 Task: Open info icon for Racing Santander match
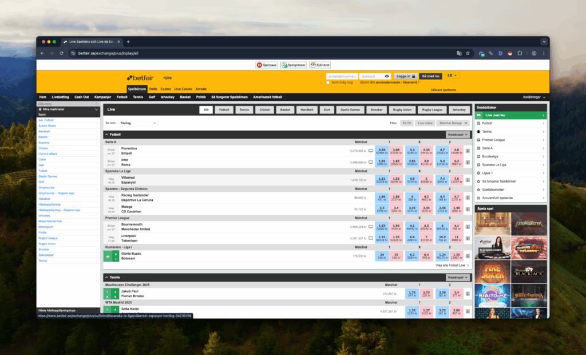pyautogui.click(x=468, y=198)
